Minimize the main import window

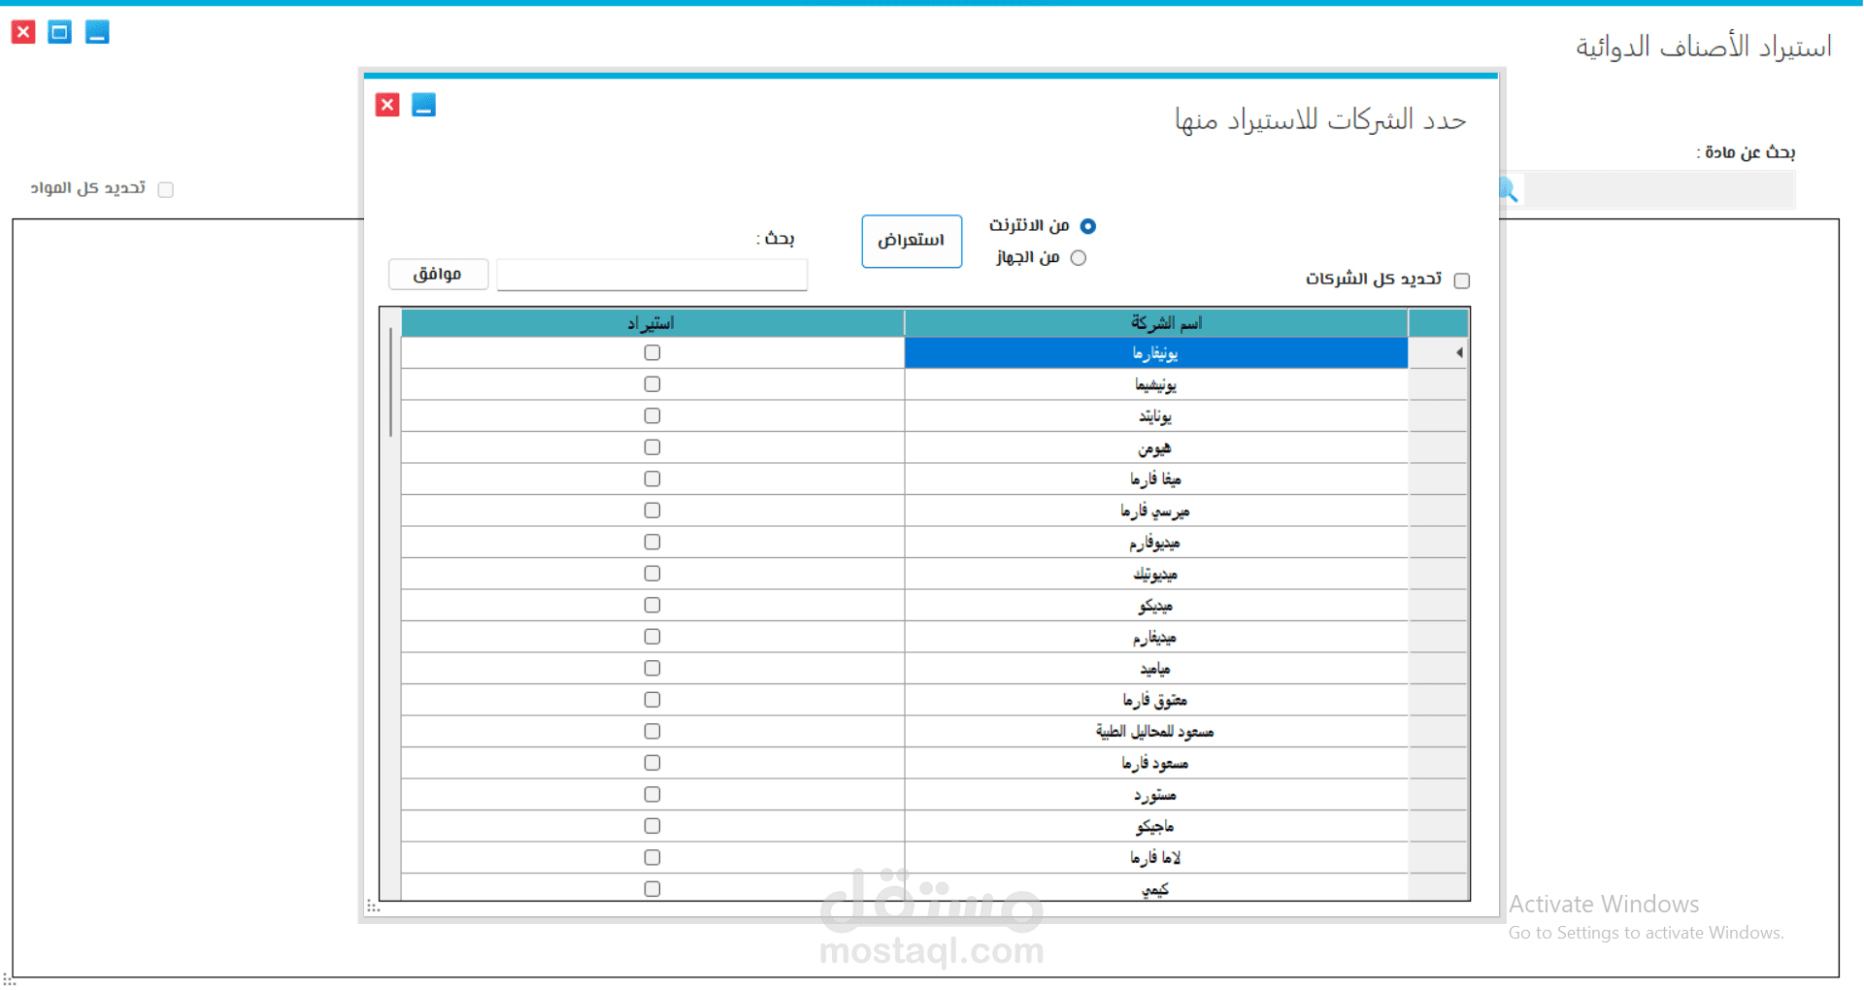[x=97, y=32]
